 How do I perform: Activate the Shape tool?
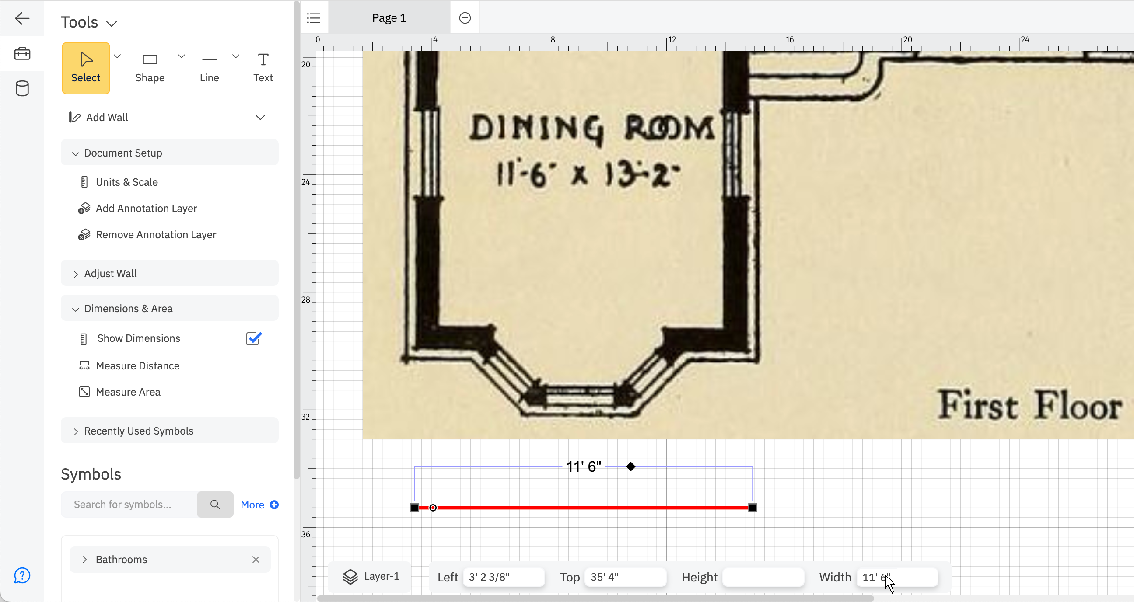[150, 66]
